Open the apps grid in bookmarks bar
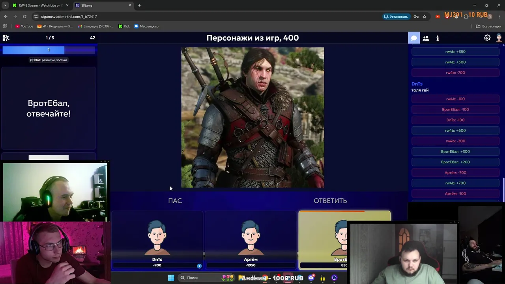The image size is (505, 284). click(x=5, y=26)
